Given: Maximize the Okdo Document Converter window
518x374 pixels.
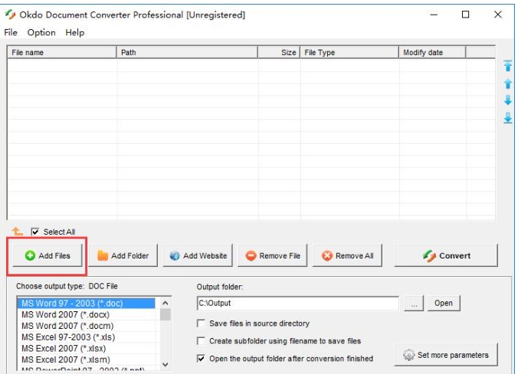Looking at the screenshot, I should point(465,15).
